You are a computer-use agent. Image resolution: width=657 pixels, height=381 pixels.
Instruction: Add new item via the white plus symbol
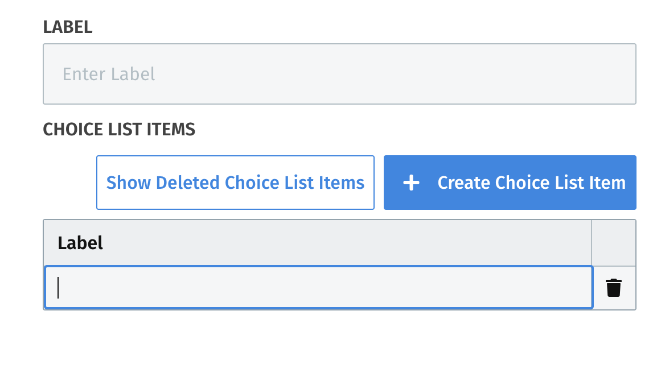(x=411, y=183)
